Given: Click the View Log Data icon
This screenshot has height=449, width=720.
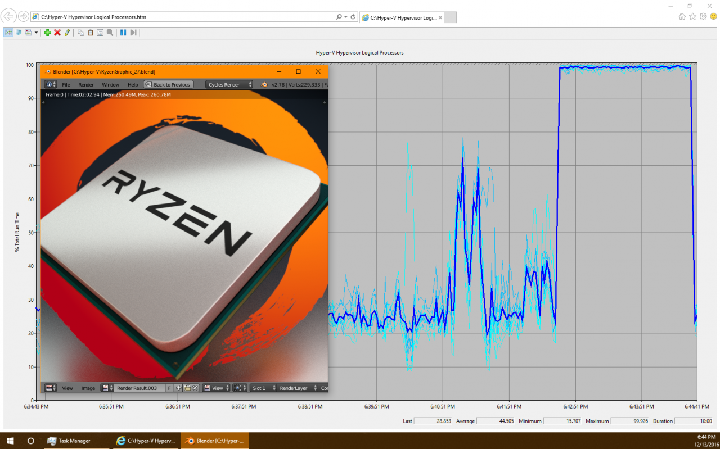Looking at the screenshot, I should pos(18,33).
